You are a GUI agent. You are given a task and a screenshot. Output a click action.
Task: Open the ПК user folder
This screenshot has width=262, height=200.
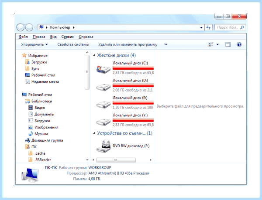[x=34, y=147]
